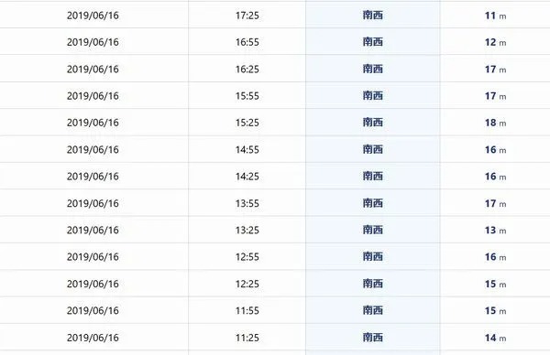Image resolution: width=550 pixels, height=355 pixels.
Task: Select the 11:55 time cell
Action: (247, 310)
